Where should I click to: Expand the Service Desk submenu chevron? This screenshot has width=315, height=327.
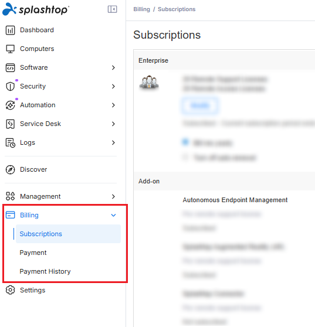(x=113, y=124)
